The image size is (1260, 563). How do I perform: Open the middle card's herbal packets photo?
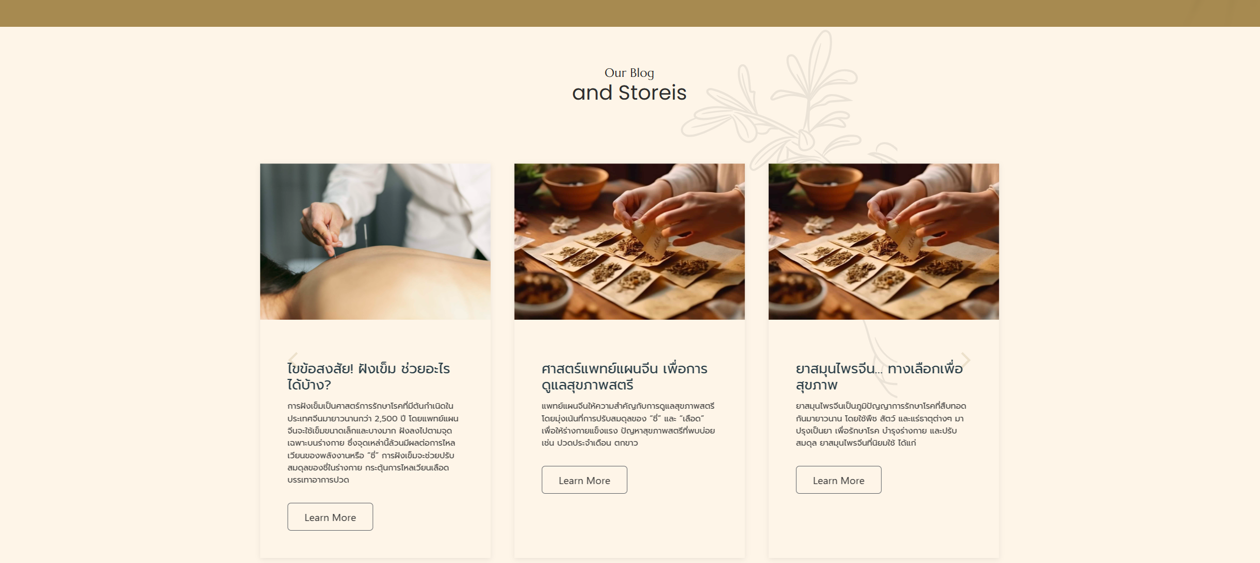[x=629, y=241]
